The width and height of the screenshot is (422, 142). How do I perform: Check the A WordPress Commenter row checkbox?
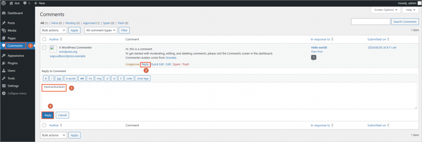(45, 48)
